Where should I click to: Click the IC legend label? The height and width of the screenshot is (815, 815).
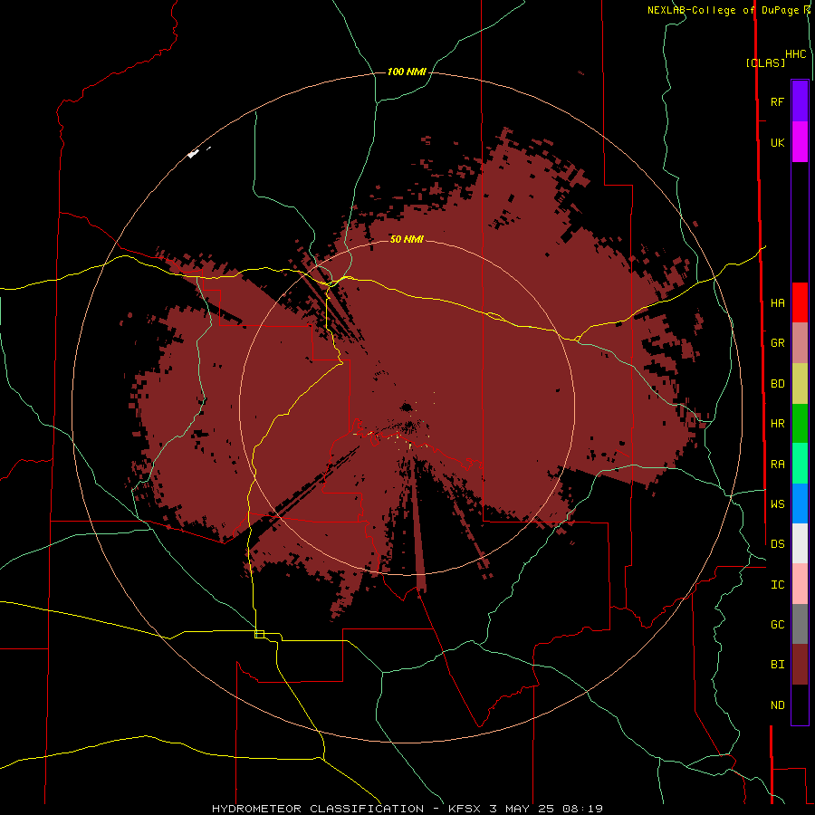[778, 585]
